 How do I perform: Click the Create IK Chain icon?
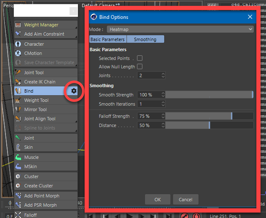coord(18,82)
